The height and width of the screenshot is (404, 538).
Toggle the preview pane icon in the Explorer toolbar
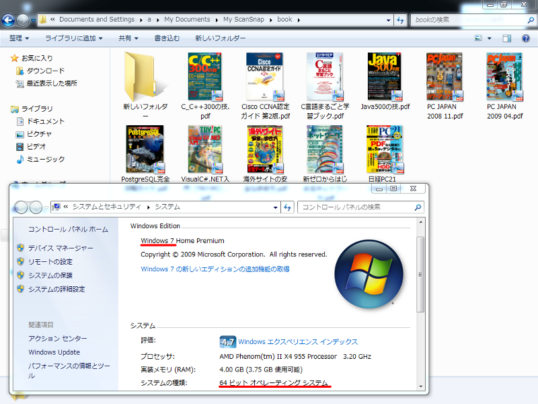tap(507, 38)
